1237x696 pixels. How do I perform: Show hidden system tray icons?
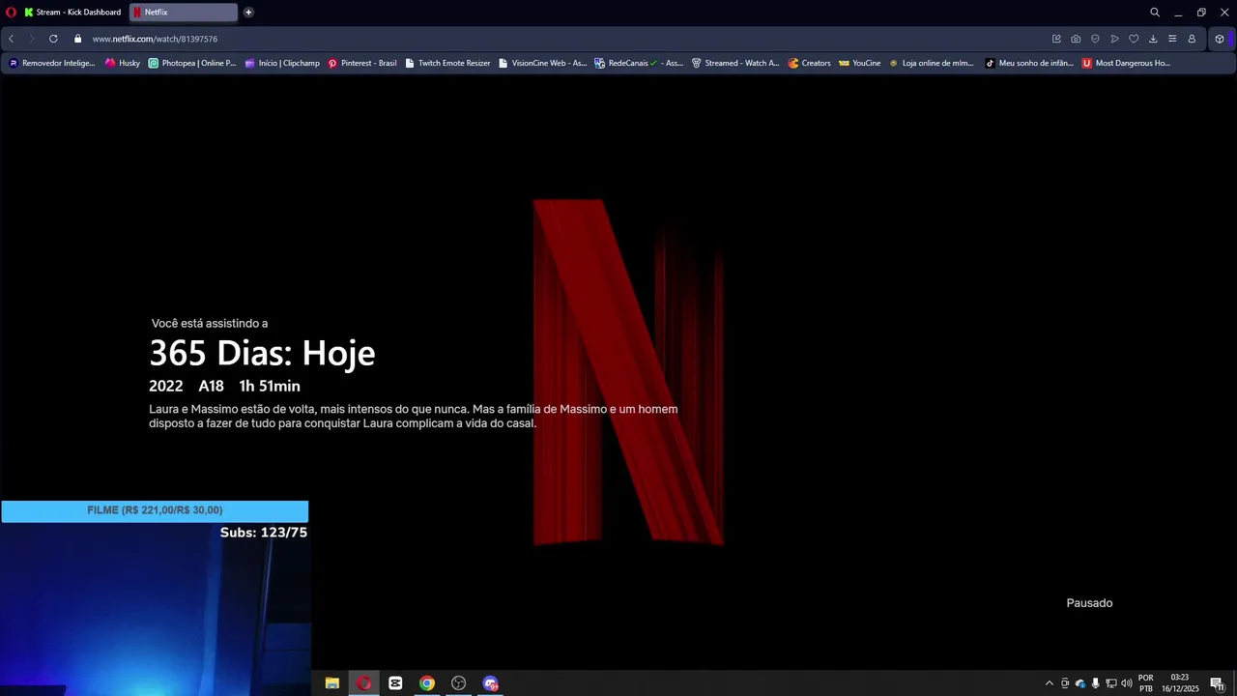click(x=1050, y=683)
